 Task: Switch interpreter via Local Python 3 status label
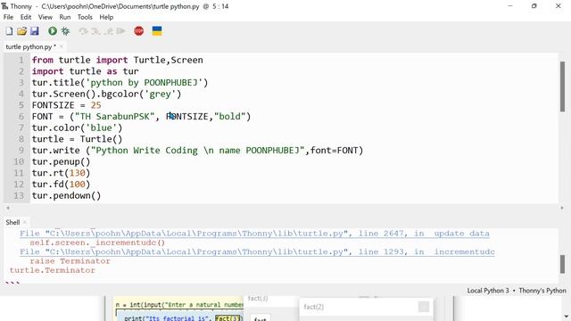pyautogui.click(x=488, y=291)
